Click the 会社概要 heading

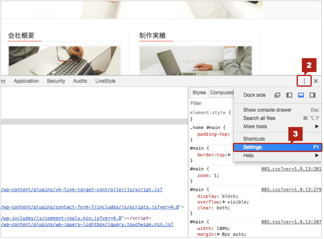pyautogui.click(x=21, y=36)
